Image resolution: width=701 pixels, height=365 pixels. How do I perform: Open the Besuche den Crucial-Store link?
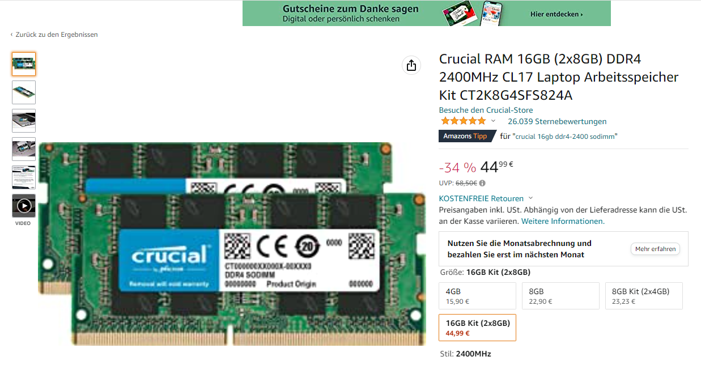pyautogui.click(x=486, y=110)
